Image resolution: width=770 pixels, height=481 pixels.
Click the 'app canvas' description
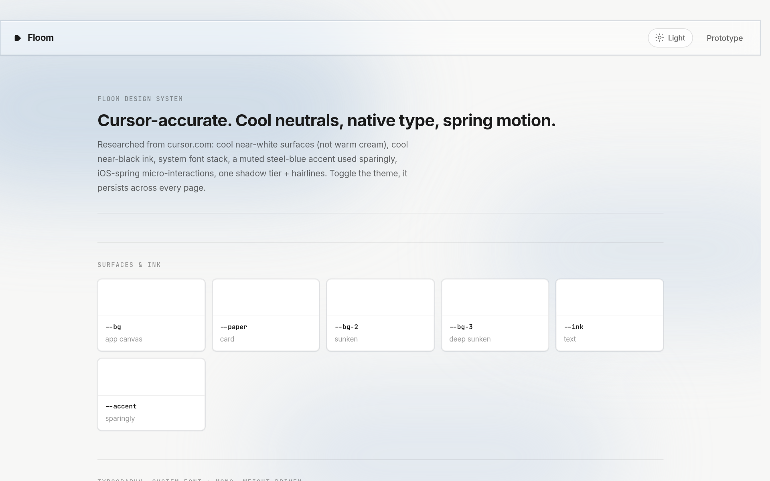(124, 339)
